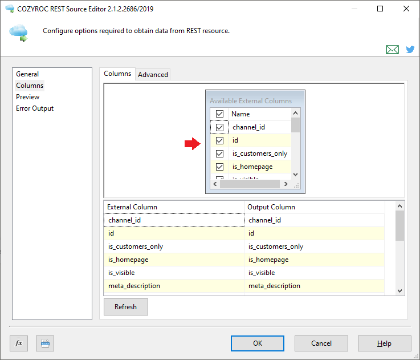Click up arrow of mapping grid scrollbar
Viewport: 420px width, 360px height.
tap(399, 206)
